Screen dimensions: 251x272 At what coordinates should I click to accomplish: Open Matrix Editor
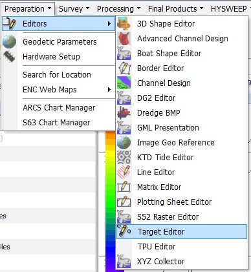159,187
